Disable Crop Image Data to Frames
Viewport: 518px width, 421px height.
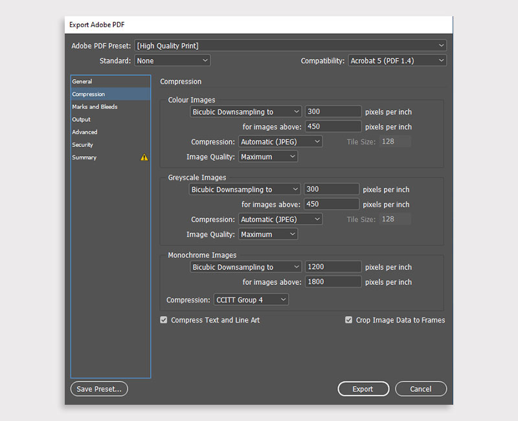(x=348, y=319)
